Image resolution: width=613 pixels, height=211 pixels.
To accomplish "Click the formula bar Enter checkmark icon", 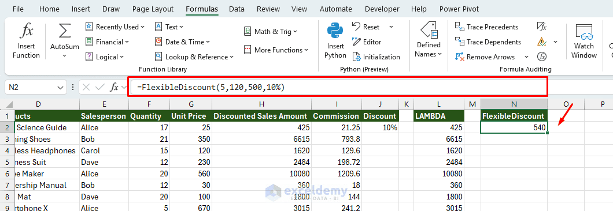I will (100, 88).
